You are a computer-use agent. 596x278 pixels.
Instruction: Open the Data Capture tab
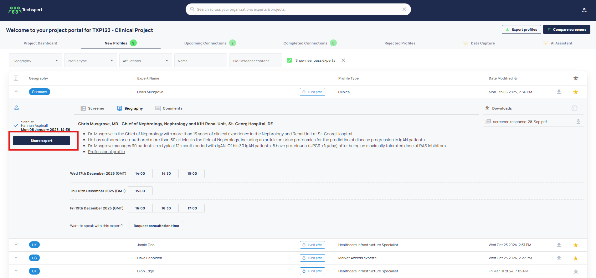[x=479, y=43]
